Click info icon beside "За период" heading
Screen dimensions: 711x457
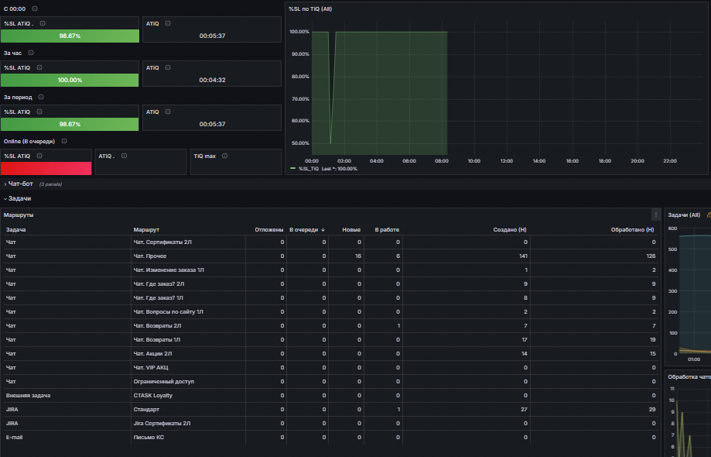pos(41,97)
